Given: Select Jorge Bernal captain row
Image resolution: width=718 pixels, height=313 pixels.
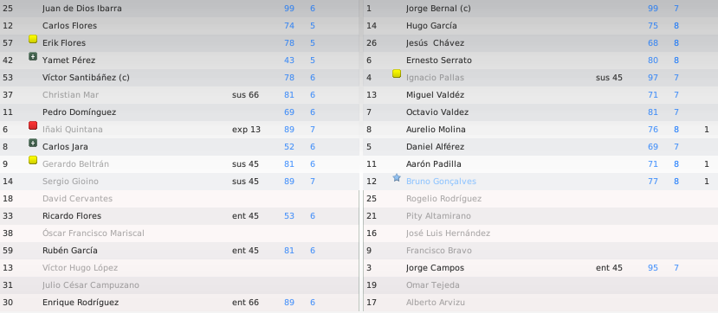Looking at the screenshot, I should (540, 9).
